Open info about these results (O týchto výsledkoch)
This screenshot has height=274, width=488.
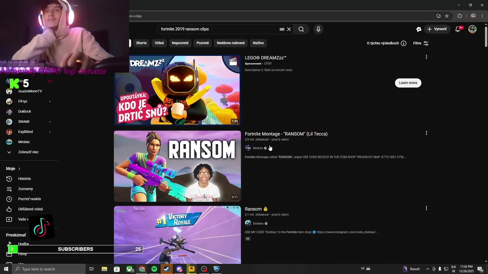point(387,43)
